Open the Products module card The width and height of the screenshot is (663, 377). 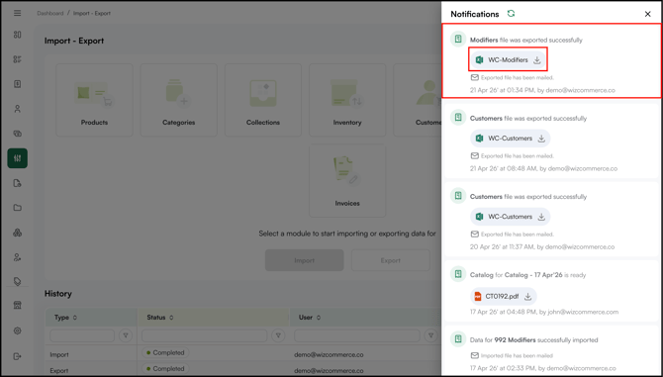[x=94, y=100]
